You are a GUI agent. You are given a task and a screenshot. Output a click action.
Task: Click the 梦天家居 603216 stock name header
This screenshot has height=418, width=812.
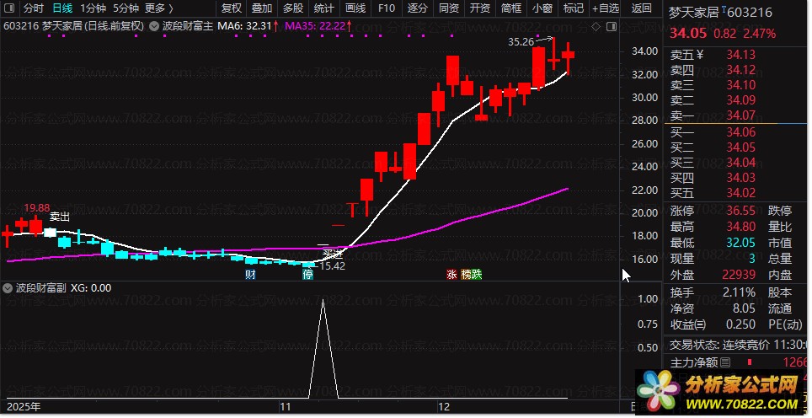pyautogui.click(x=720, y=12)
